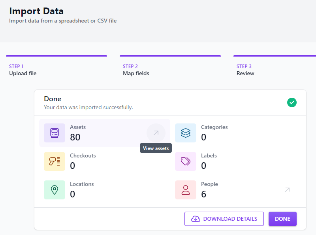Click the Checkouts label text
The image size is (316, 235).
point(83,155)
